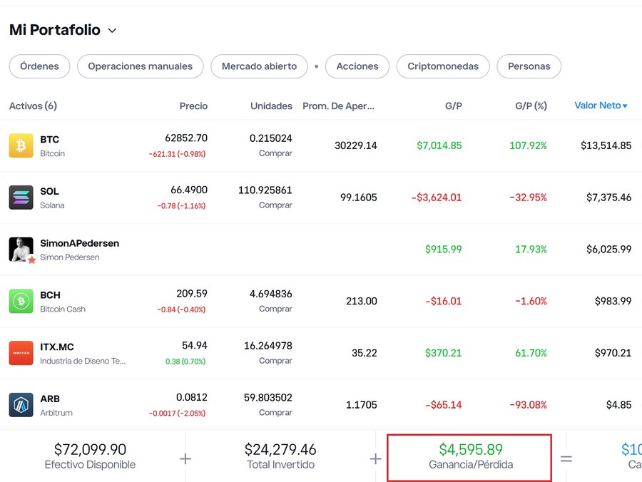Select the ARB ticker name
Image resolution: width=642 pixels, height=482 pixels.
click(50, 399)
